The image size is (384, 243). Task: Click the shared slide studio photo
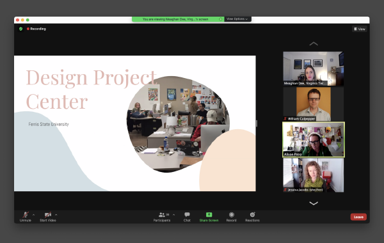pyautogui.click(x=178, y=124)
